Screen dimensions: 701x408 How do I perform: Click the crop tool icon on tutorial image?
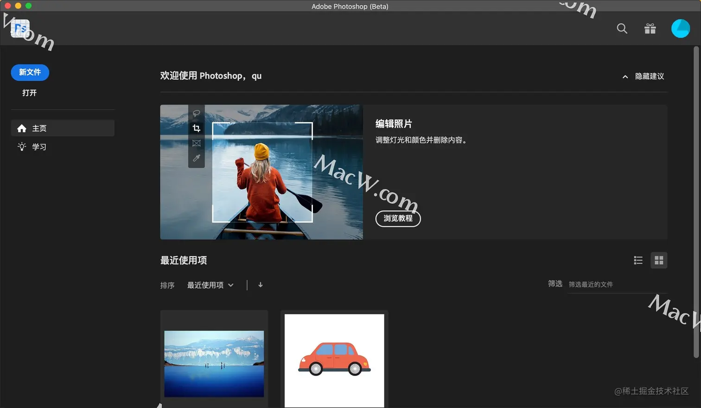pyautogui.click(x=197, y=128)
